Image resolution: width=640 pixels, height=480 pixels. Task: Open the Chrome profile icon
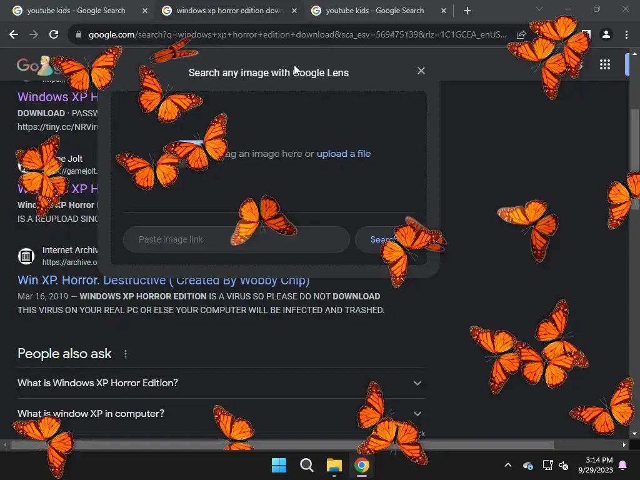coord(606,35)
